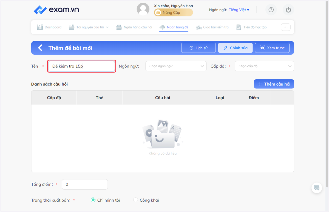Open the user avatar profile picture
This screenshot has width=329, height=212.
tap(143, 9)
